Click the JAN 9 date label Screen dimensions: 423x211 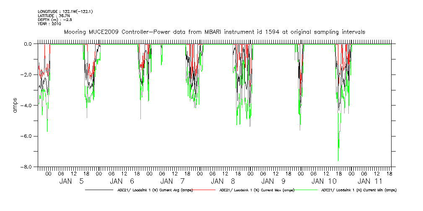coord(274,181)
